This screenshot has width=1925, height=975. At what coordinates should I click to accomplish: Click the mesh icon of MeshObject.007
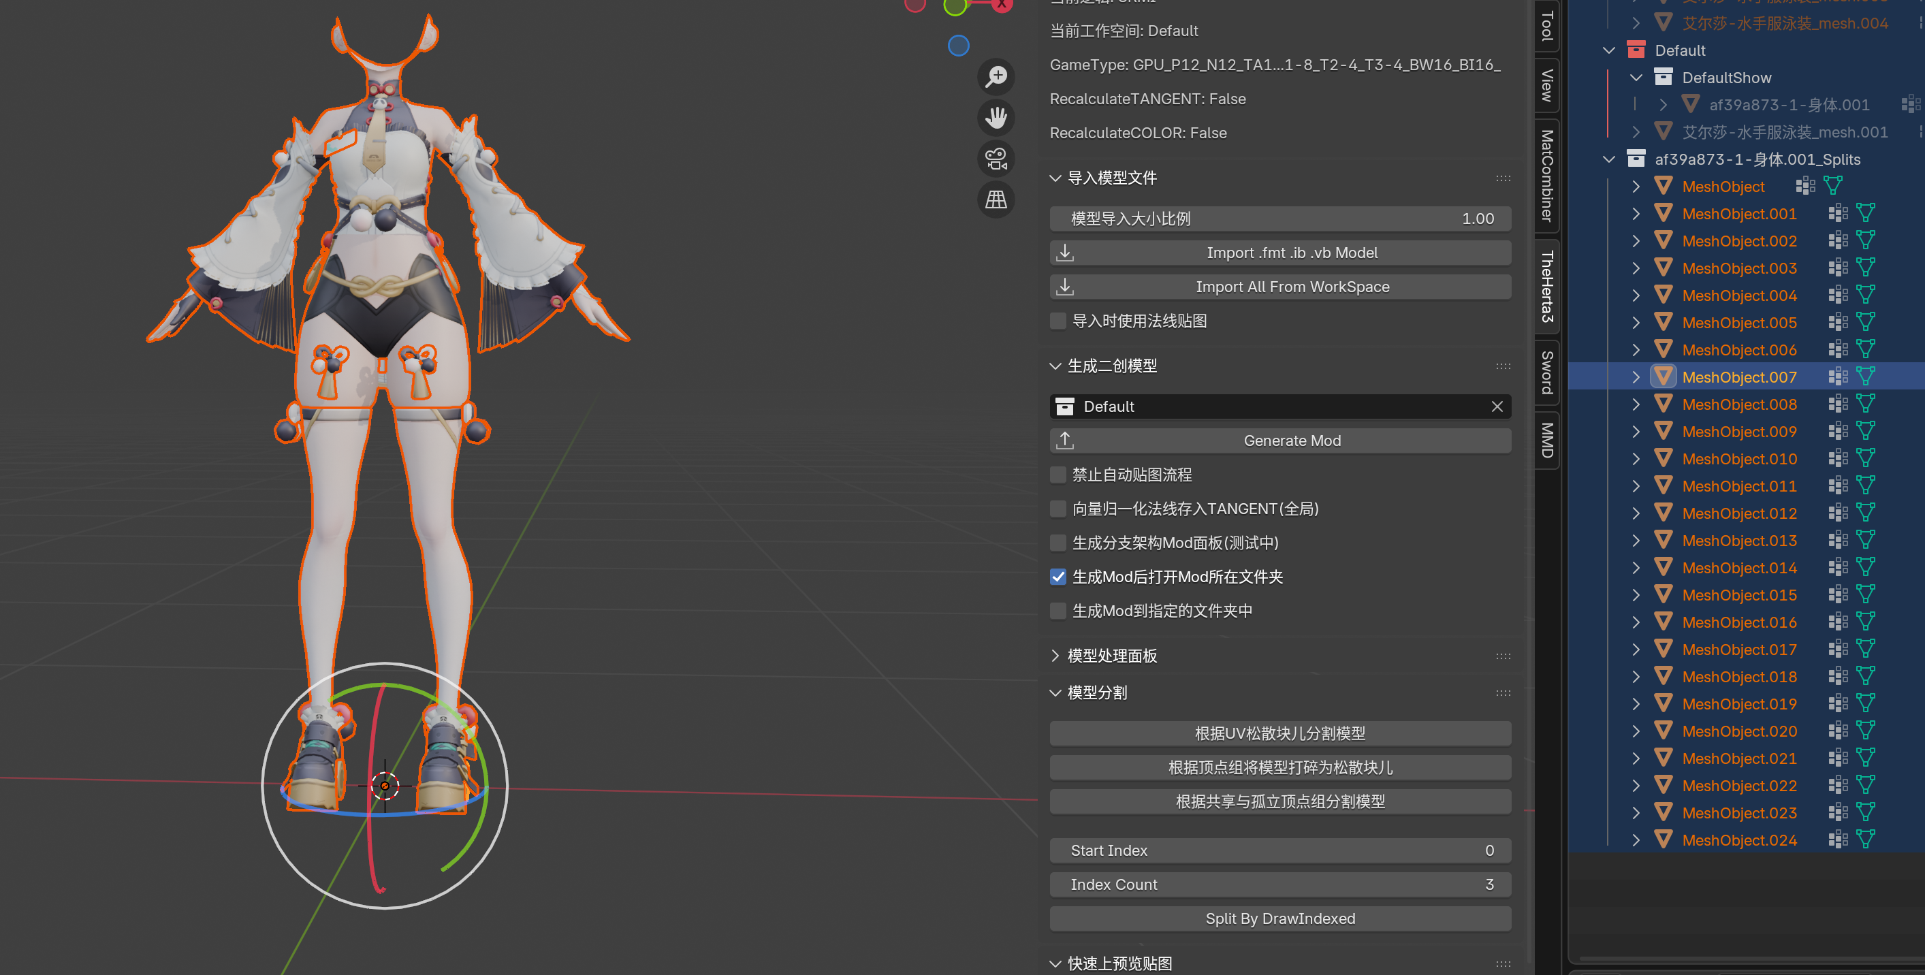point(1664,377)
